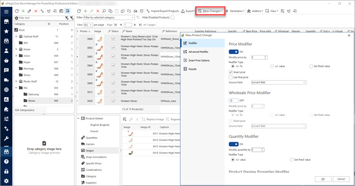
Task: Switch to the Advanced Modifier tab
Action: 203,52
